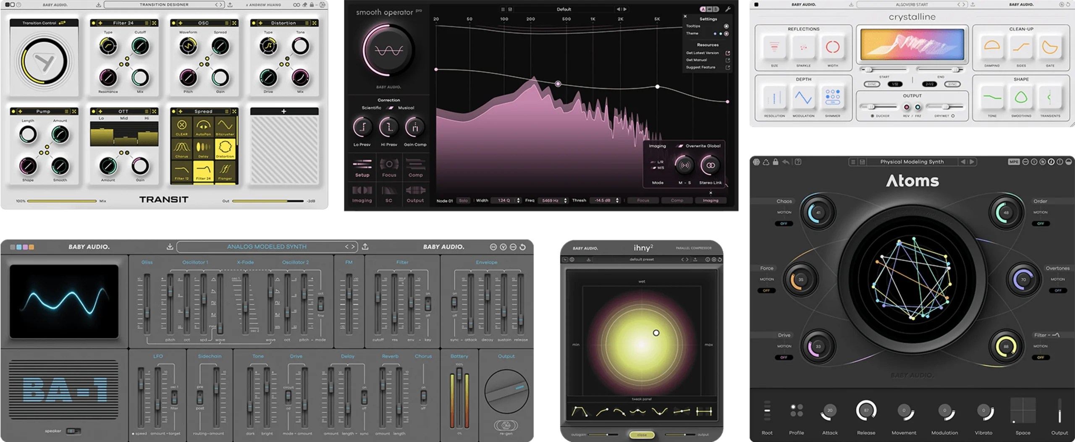Toggle the Start Sync button in Crystalline
Image resolution: width=1075 pixels, height=442 pixels.
click(872, 84)
